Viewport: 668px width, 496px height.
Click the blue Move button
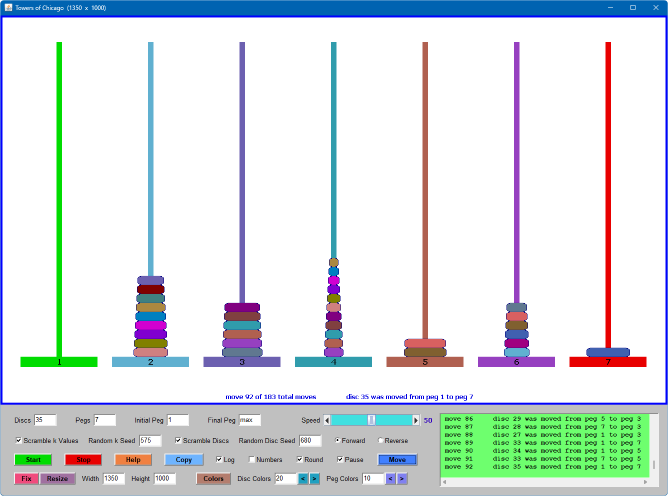pos(397,460)
